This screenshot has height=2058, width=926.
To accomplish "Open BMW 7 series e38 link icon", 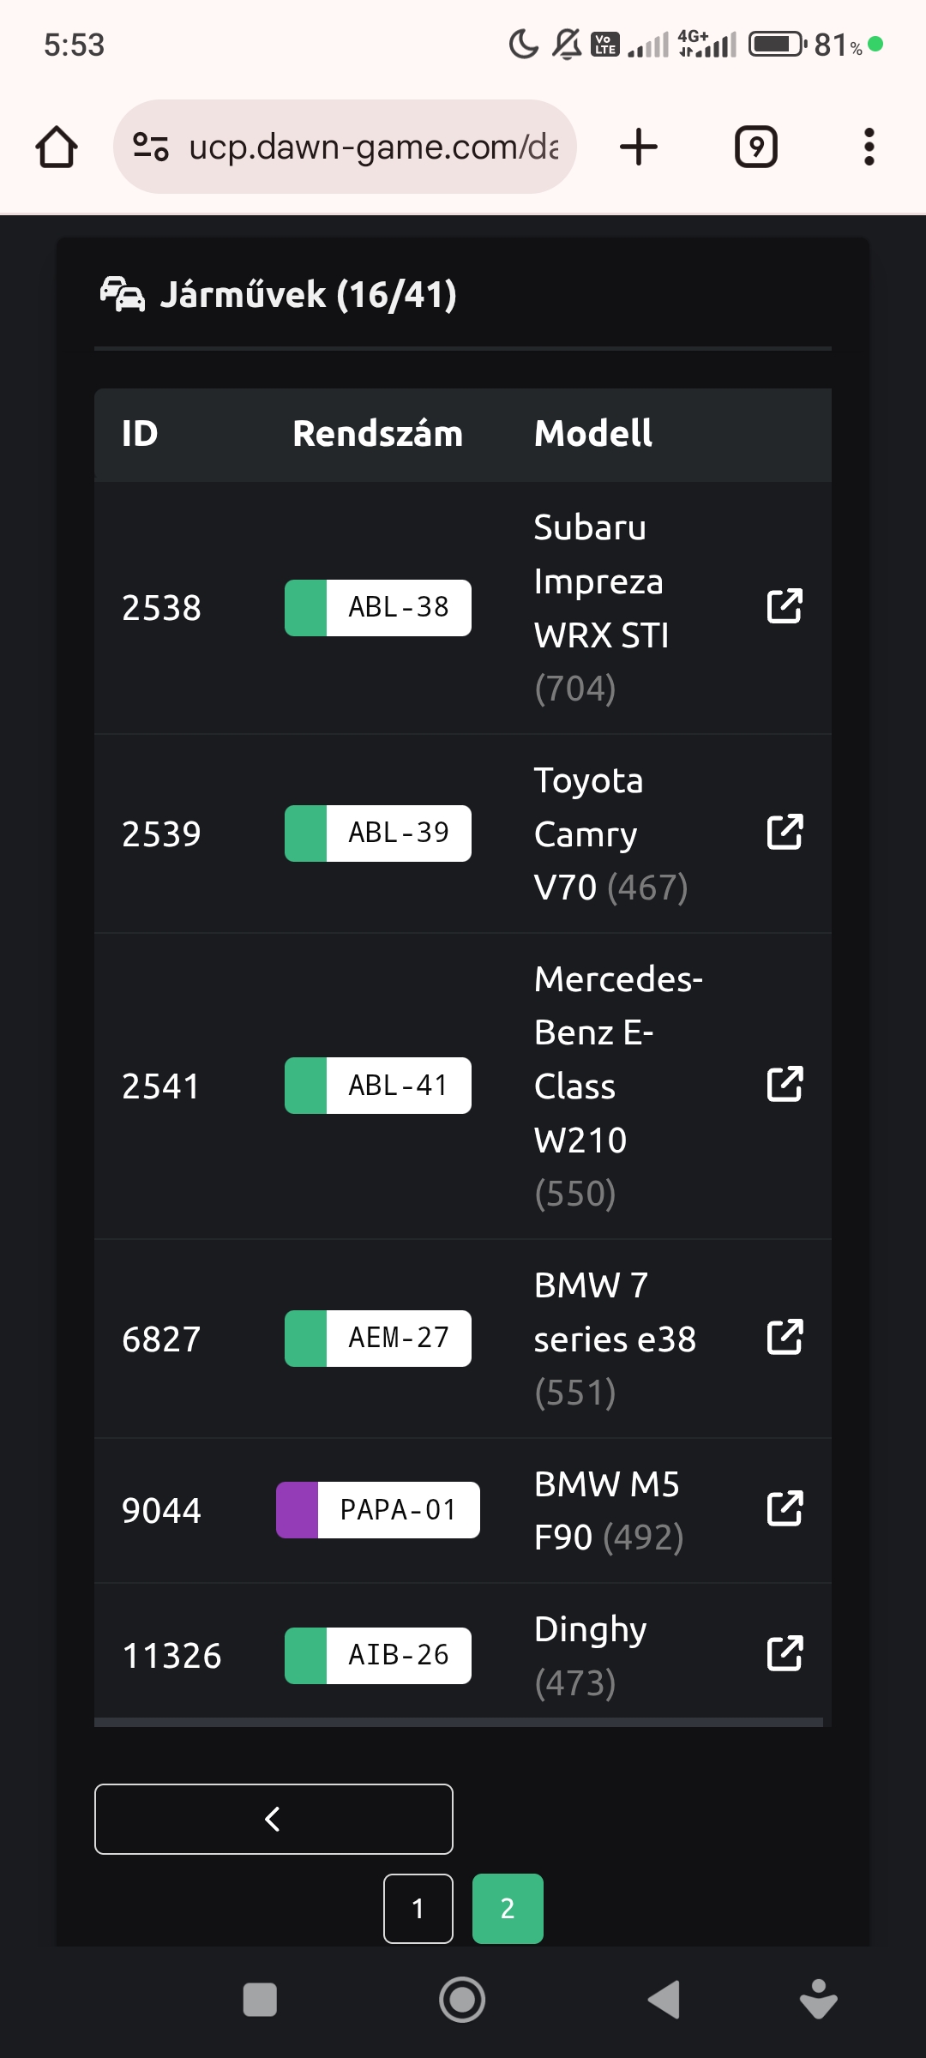I will point(785,1337).
